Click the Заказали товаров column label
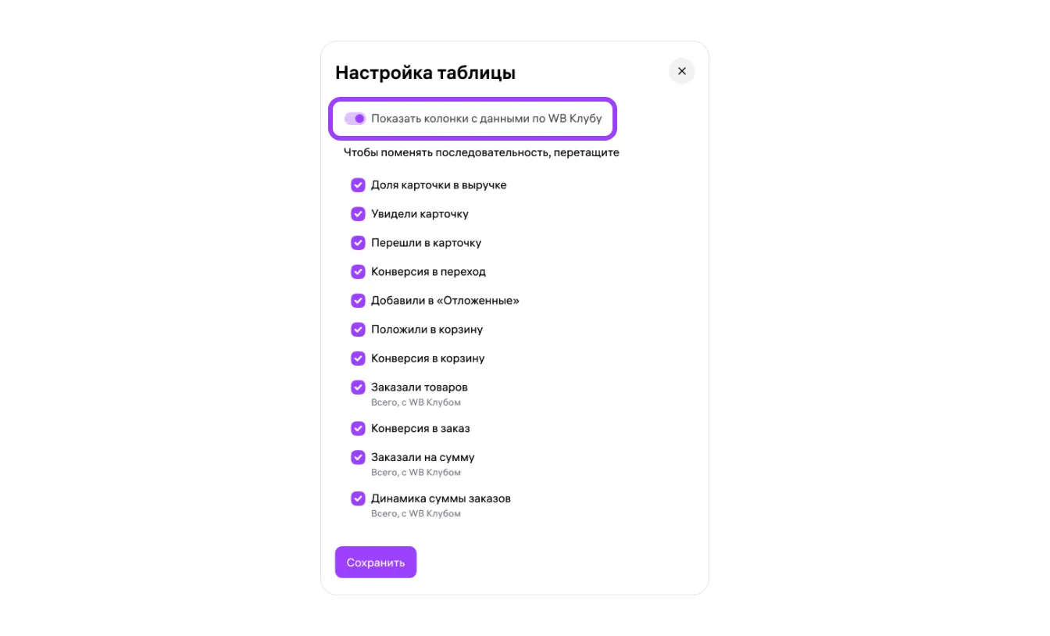This screenshot has height=636, width=1050. (x=419, y=388)
